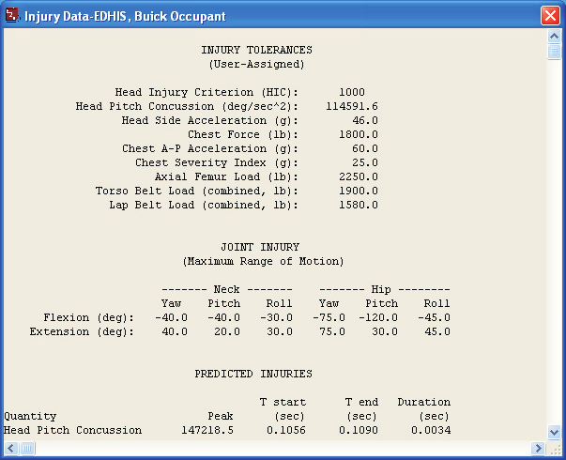The image size is (566, 460).
Task: Click the Duration column header
Action: (424, 402)
